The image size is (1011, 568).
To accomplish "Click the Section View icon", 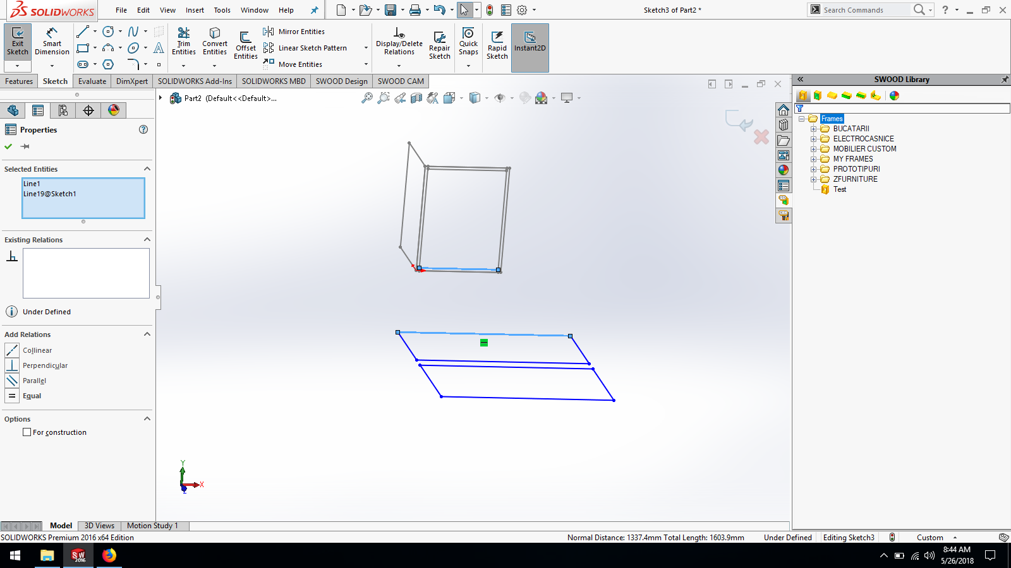I will click(x=416, y=98).
